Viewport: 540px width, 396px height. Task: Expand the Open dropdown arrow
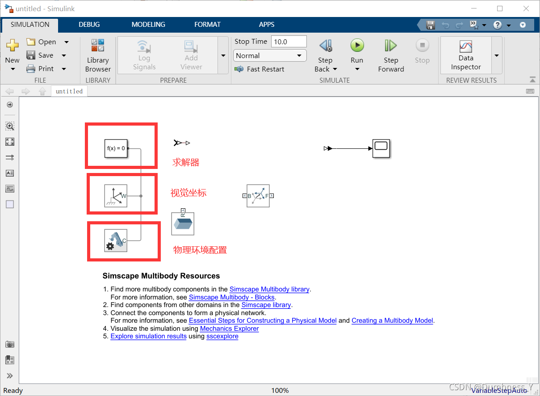[x=67, y=42]
